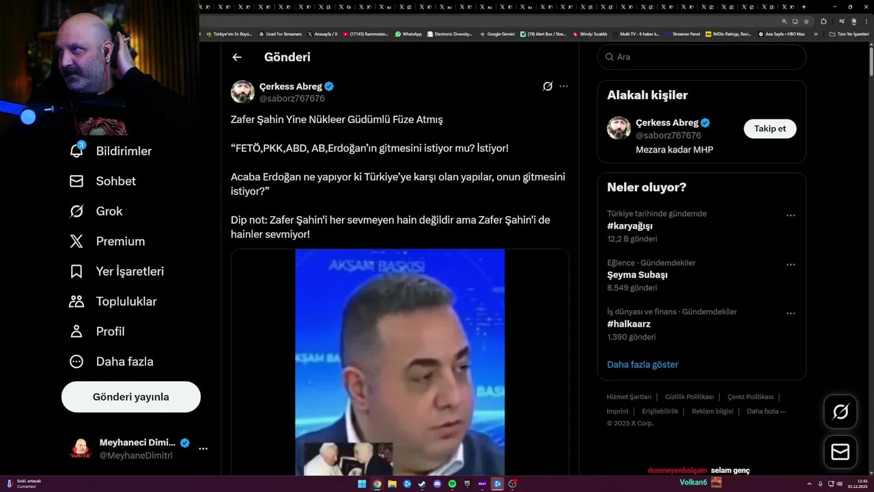Open the Streamer Panel bookmark
Image resolution: width=874 pixels, height=492 pixels.
(x=682, y=33)
